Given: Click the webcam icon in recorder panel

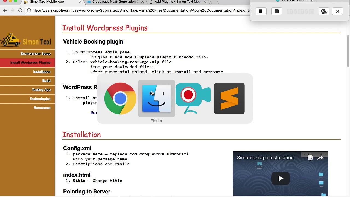Looking at the screenshot, I should pyautogui.click(x=324, y=11).
